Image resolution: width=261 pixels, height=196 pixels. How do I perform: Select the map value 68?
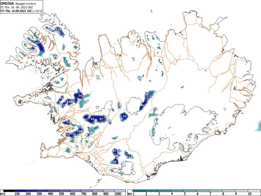(x=115, y=162)
